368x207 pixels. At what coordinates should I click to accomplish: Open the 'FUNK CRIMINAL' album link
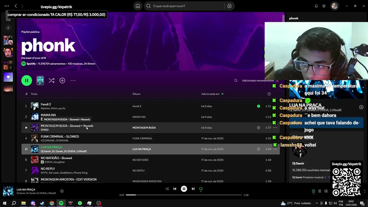(142, 139)
